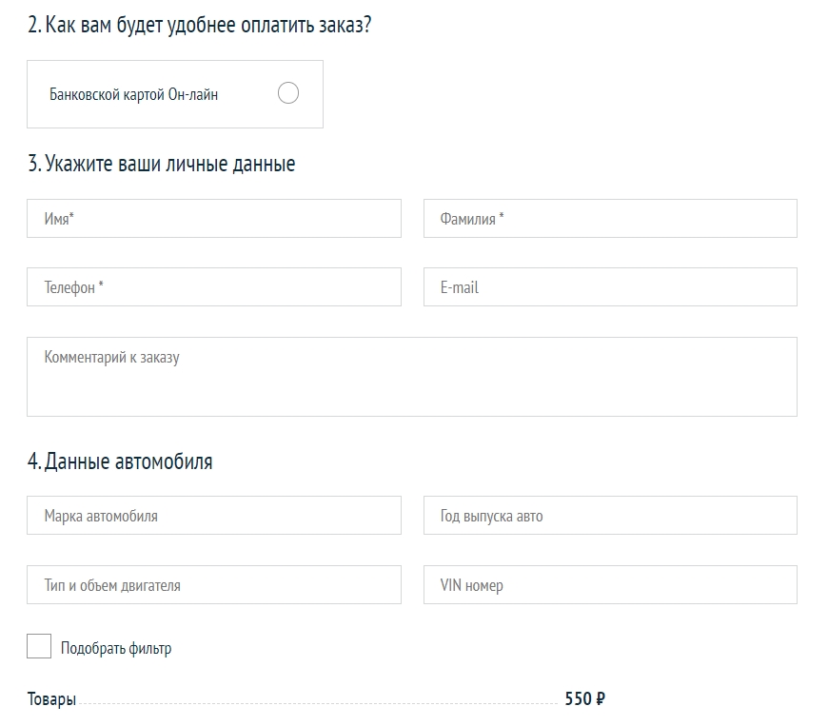This screenshot has height=726, width=828.
Task: Click the Товары label
Action: (x=51, y=699)
